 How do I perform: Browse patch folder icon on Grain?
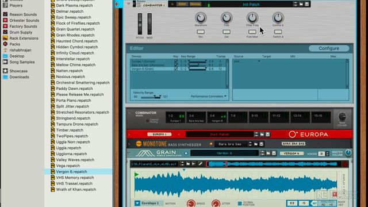click(x=269, y=154)
